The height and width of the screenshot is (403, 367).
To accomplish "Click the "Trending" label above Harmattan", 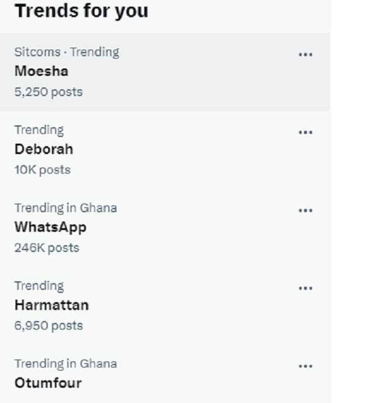I will coord(39,286).
